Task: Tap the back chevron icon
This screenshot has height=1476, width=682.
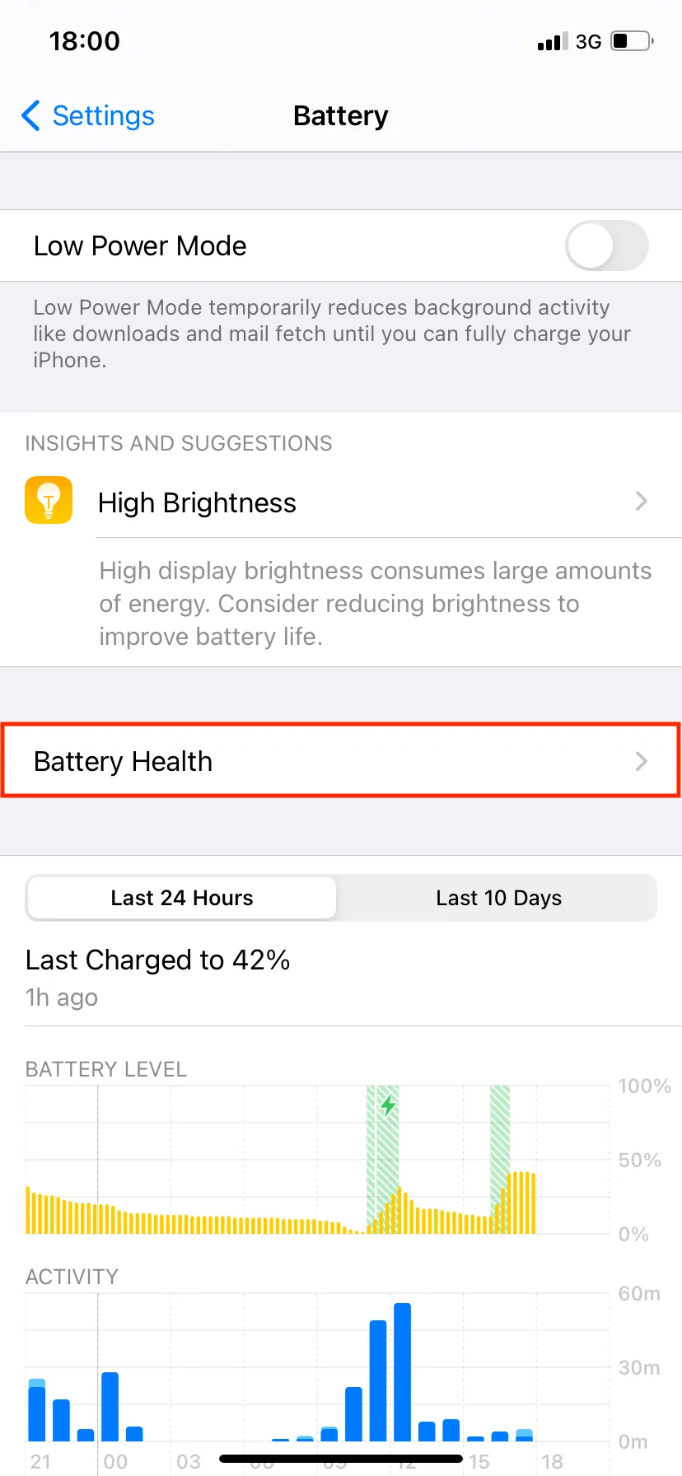Action: [x=30, y=116]
